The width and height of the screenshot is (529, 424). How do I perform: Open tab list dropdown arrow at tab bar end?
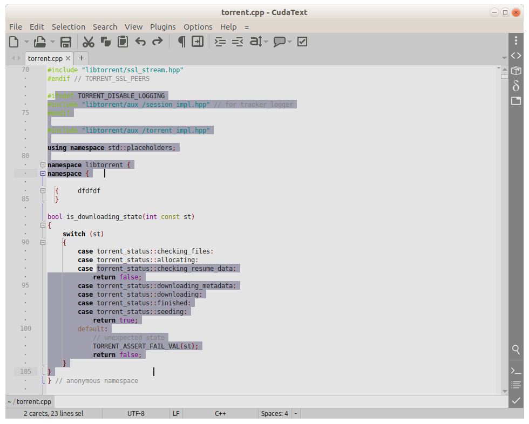pos(504,58)
